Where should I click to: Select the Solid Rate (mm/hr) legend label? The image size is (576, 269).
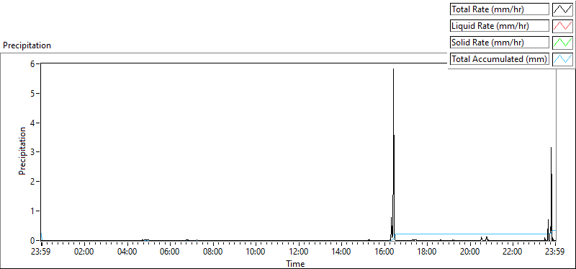point(500,42)
